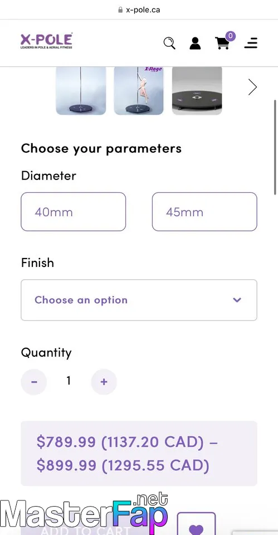Show next product thumbnails with right arrow

point(252,87)
